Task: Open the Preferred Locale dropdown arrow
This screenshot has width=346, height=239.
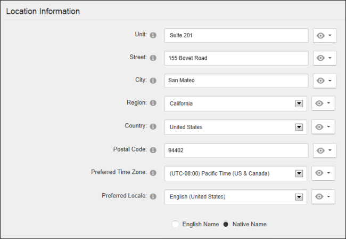Action: [x=299, y=197]
